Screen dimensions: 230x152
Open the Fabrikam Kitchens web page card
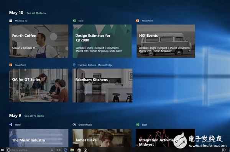(x=102, y=85)
